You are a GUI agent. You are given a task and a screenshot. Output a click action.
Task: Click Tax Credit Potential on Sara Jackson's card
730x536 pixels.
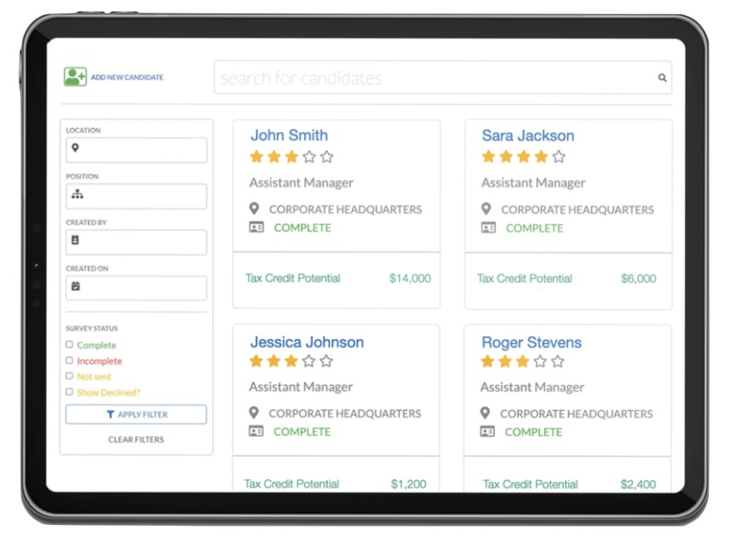(x=525, y=279)
